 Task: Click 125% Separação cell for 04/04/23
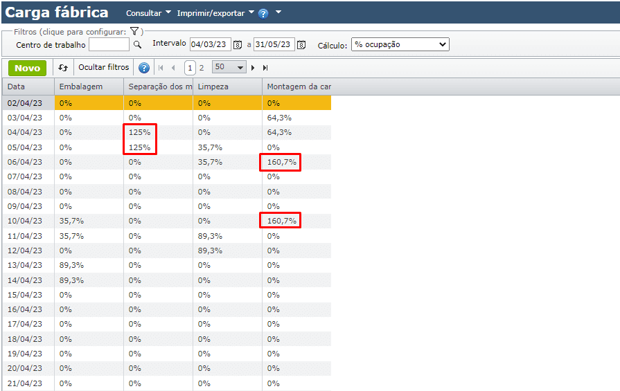(158, 132)
